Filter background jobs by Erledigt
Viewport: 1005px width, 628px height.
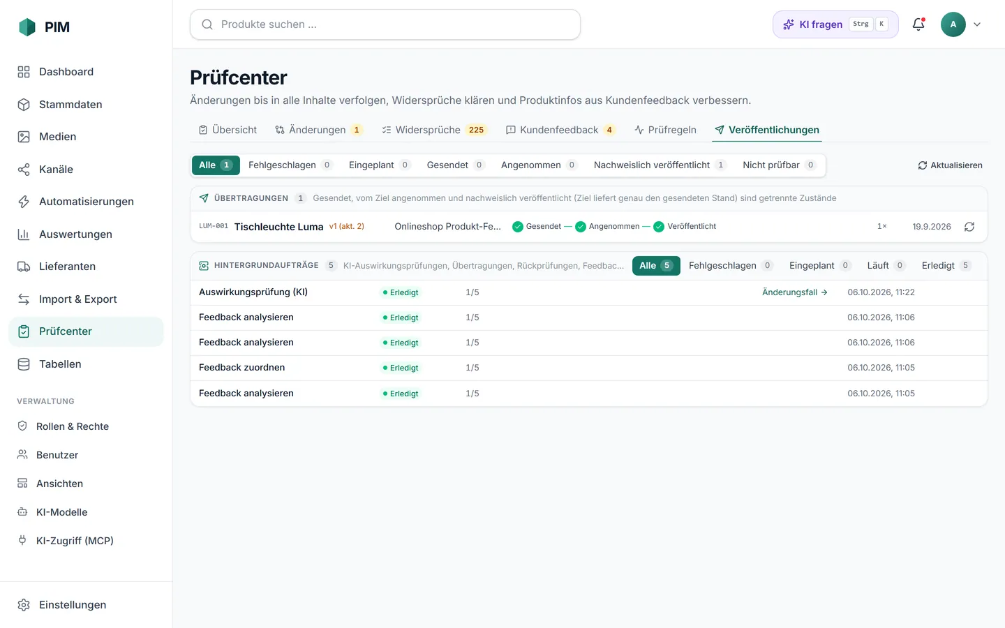[x=946, y=266]
